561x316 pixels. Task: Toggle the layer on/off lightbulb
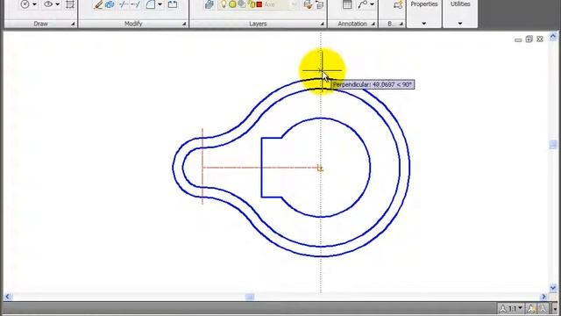coord(224,4)
